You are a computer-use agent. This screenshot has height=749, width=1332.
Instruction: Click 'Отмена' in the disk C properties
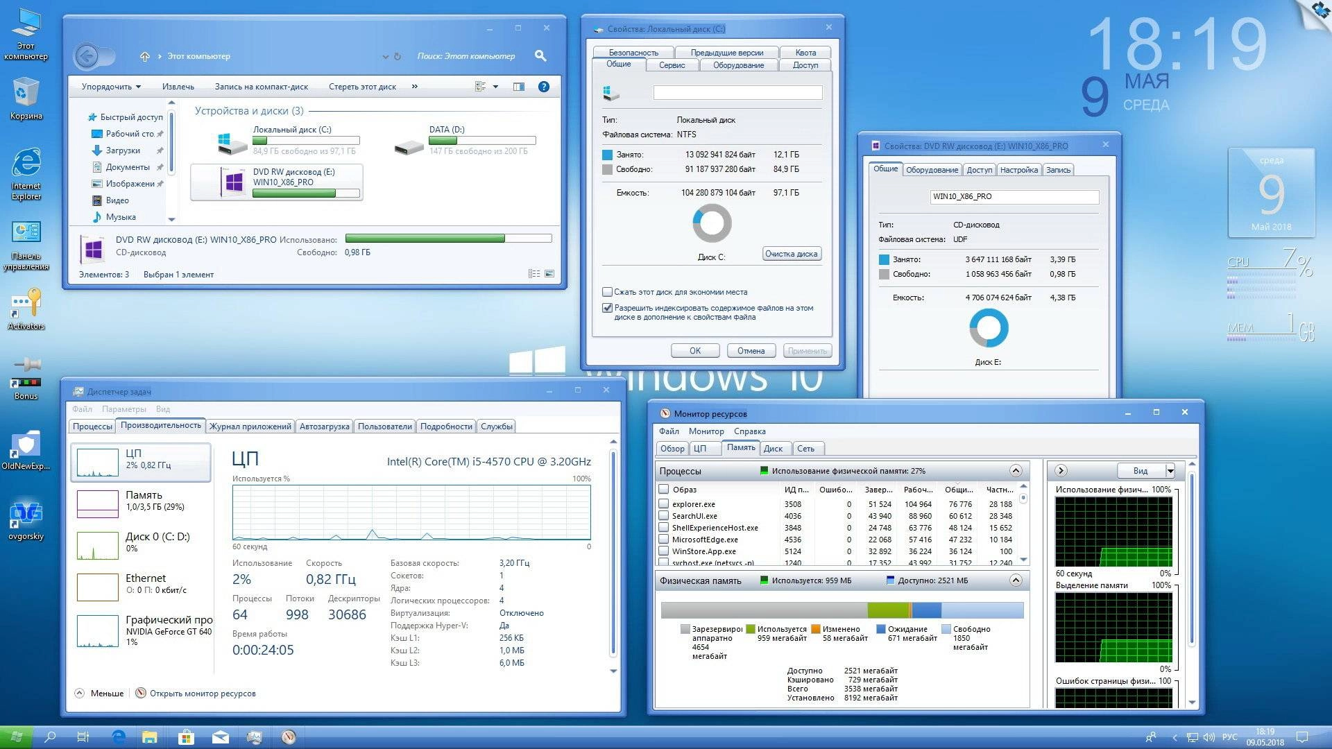coord(751,351)
